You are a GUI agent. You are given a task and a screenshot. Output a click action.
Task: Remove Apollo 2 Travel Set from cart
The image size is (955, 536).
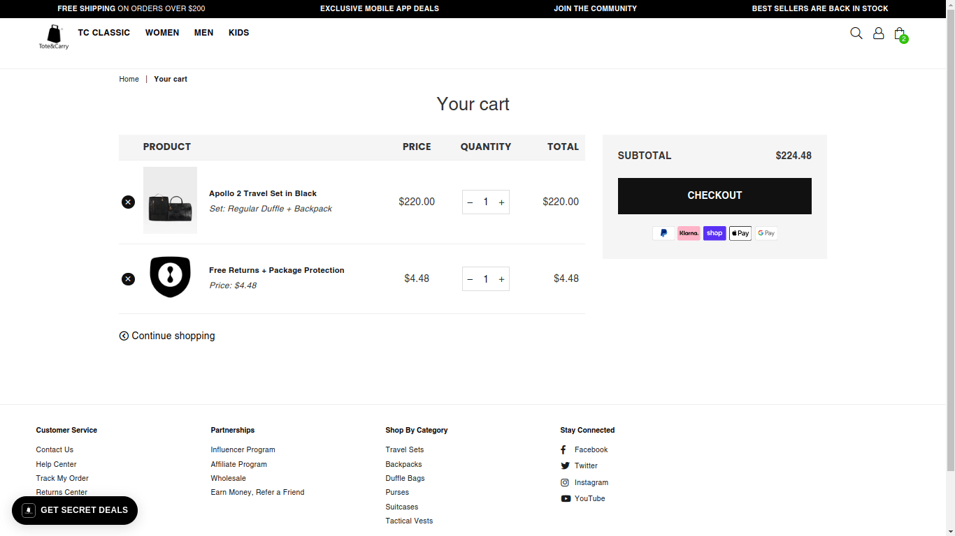tap(128, 202)
